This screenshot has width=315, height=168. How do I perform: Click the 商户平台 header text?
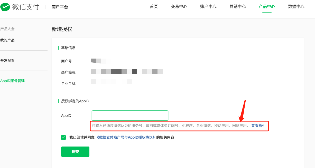60,7
